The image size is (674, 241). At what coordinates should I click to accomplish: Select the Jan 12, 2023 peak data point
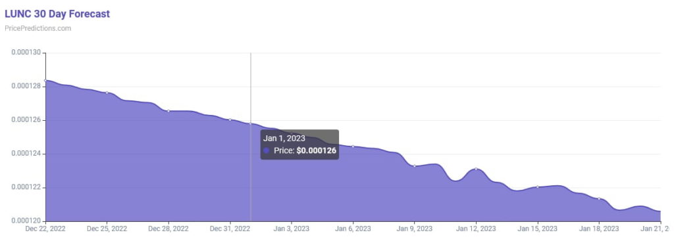click(x=476, y=169)
